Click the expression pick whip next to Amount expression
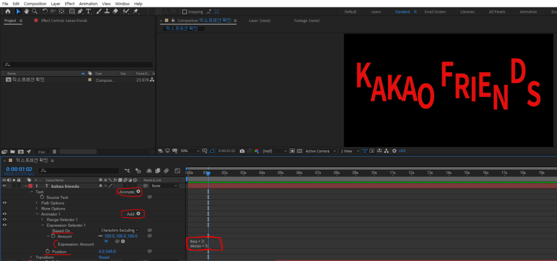Screen dimensions: 557x261 tap(117, 241)
